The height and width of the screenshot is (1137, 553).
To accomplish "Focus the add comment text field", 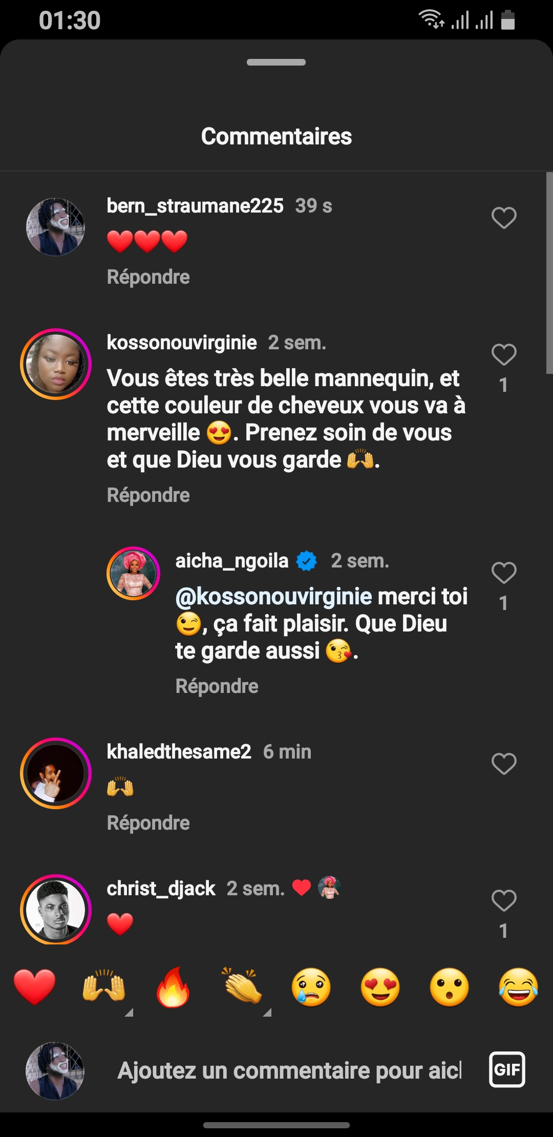I will click(x=289, y=1070).
